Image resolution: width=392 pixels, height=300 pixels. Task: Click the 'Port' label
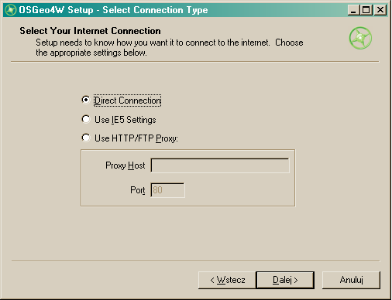pyautogui.click(x=138, y=190)
